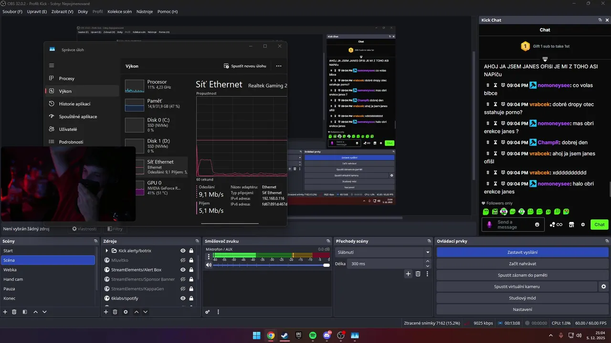Remove transition with trash icon in Přechody
Image resolution: width=611 pixels, height=343 pixels.
(418, 273)
